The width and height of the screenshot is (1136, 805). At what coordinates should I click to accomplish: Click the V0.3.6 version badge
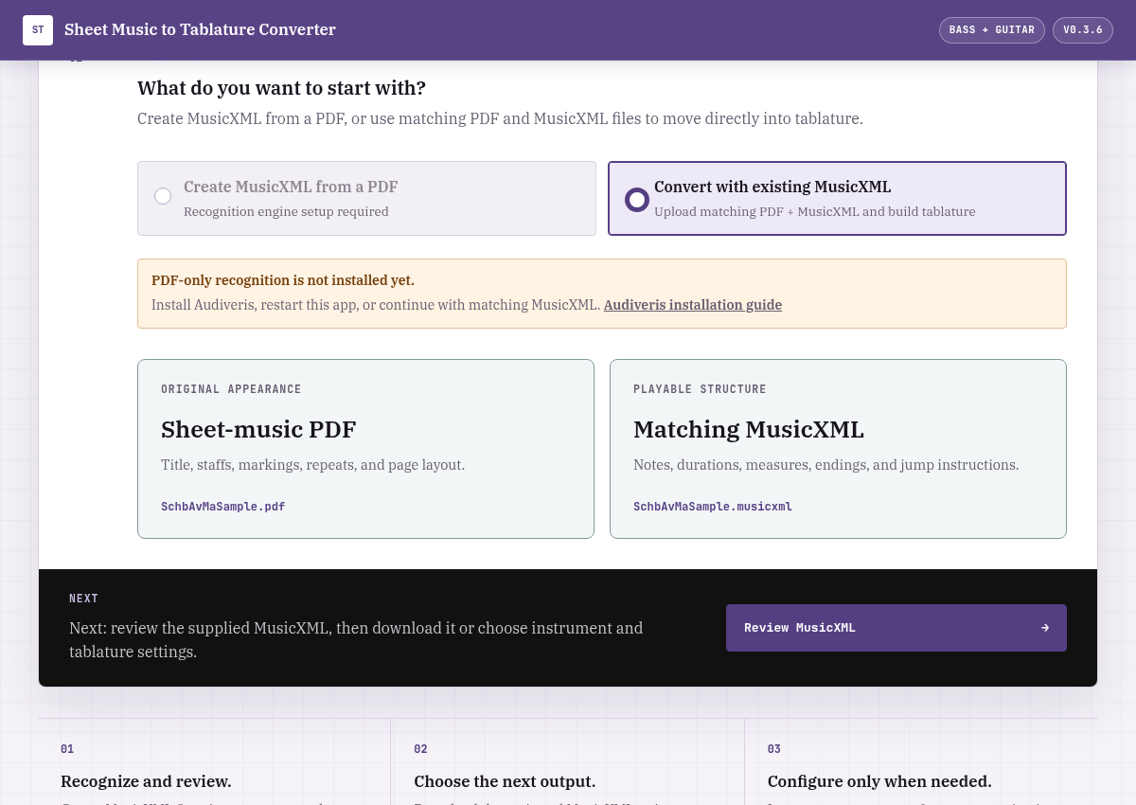1083,30
